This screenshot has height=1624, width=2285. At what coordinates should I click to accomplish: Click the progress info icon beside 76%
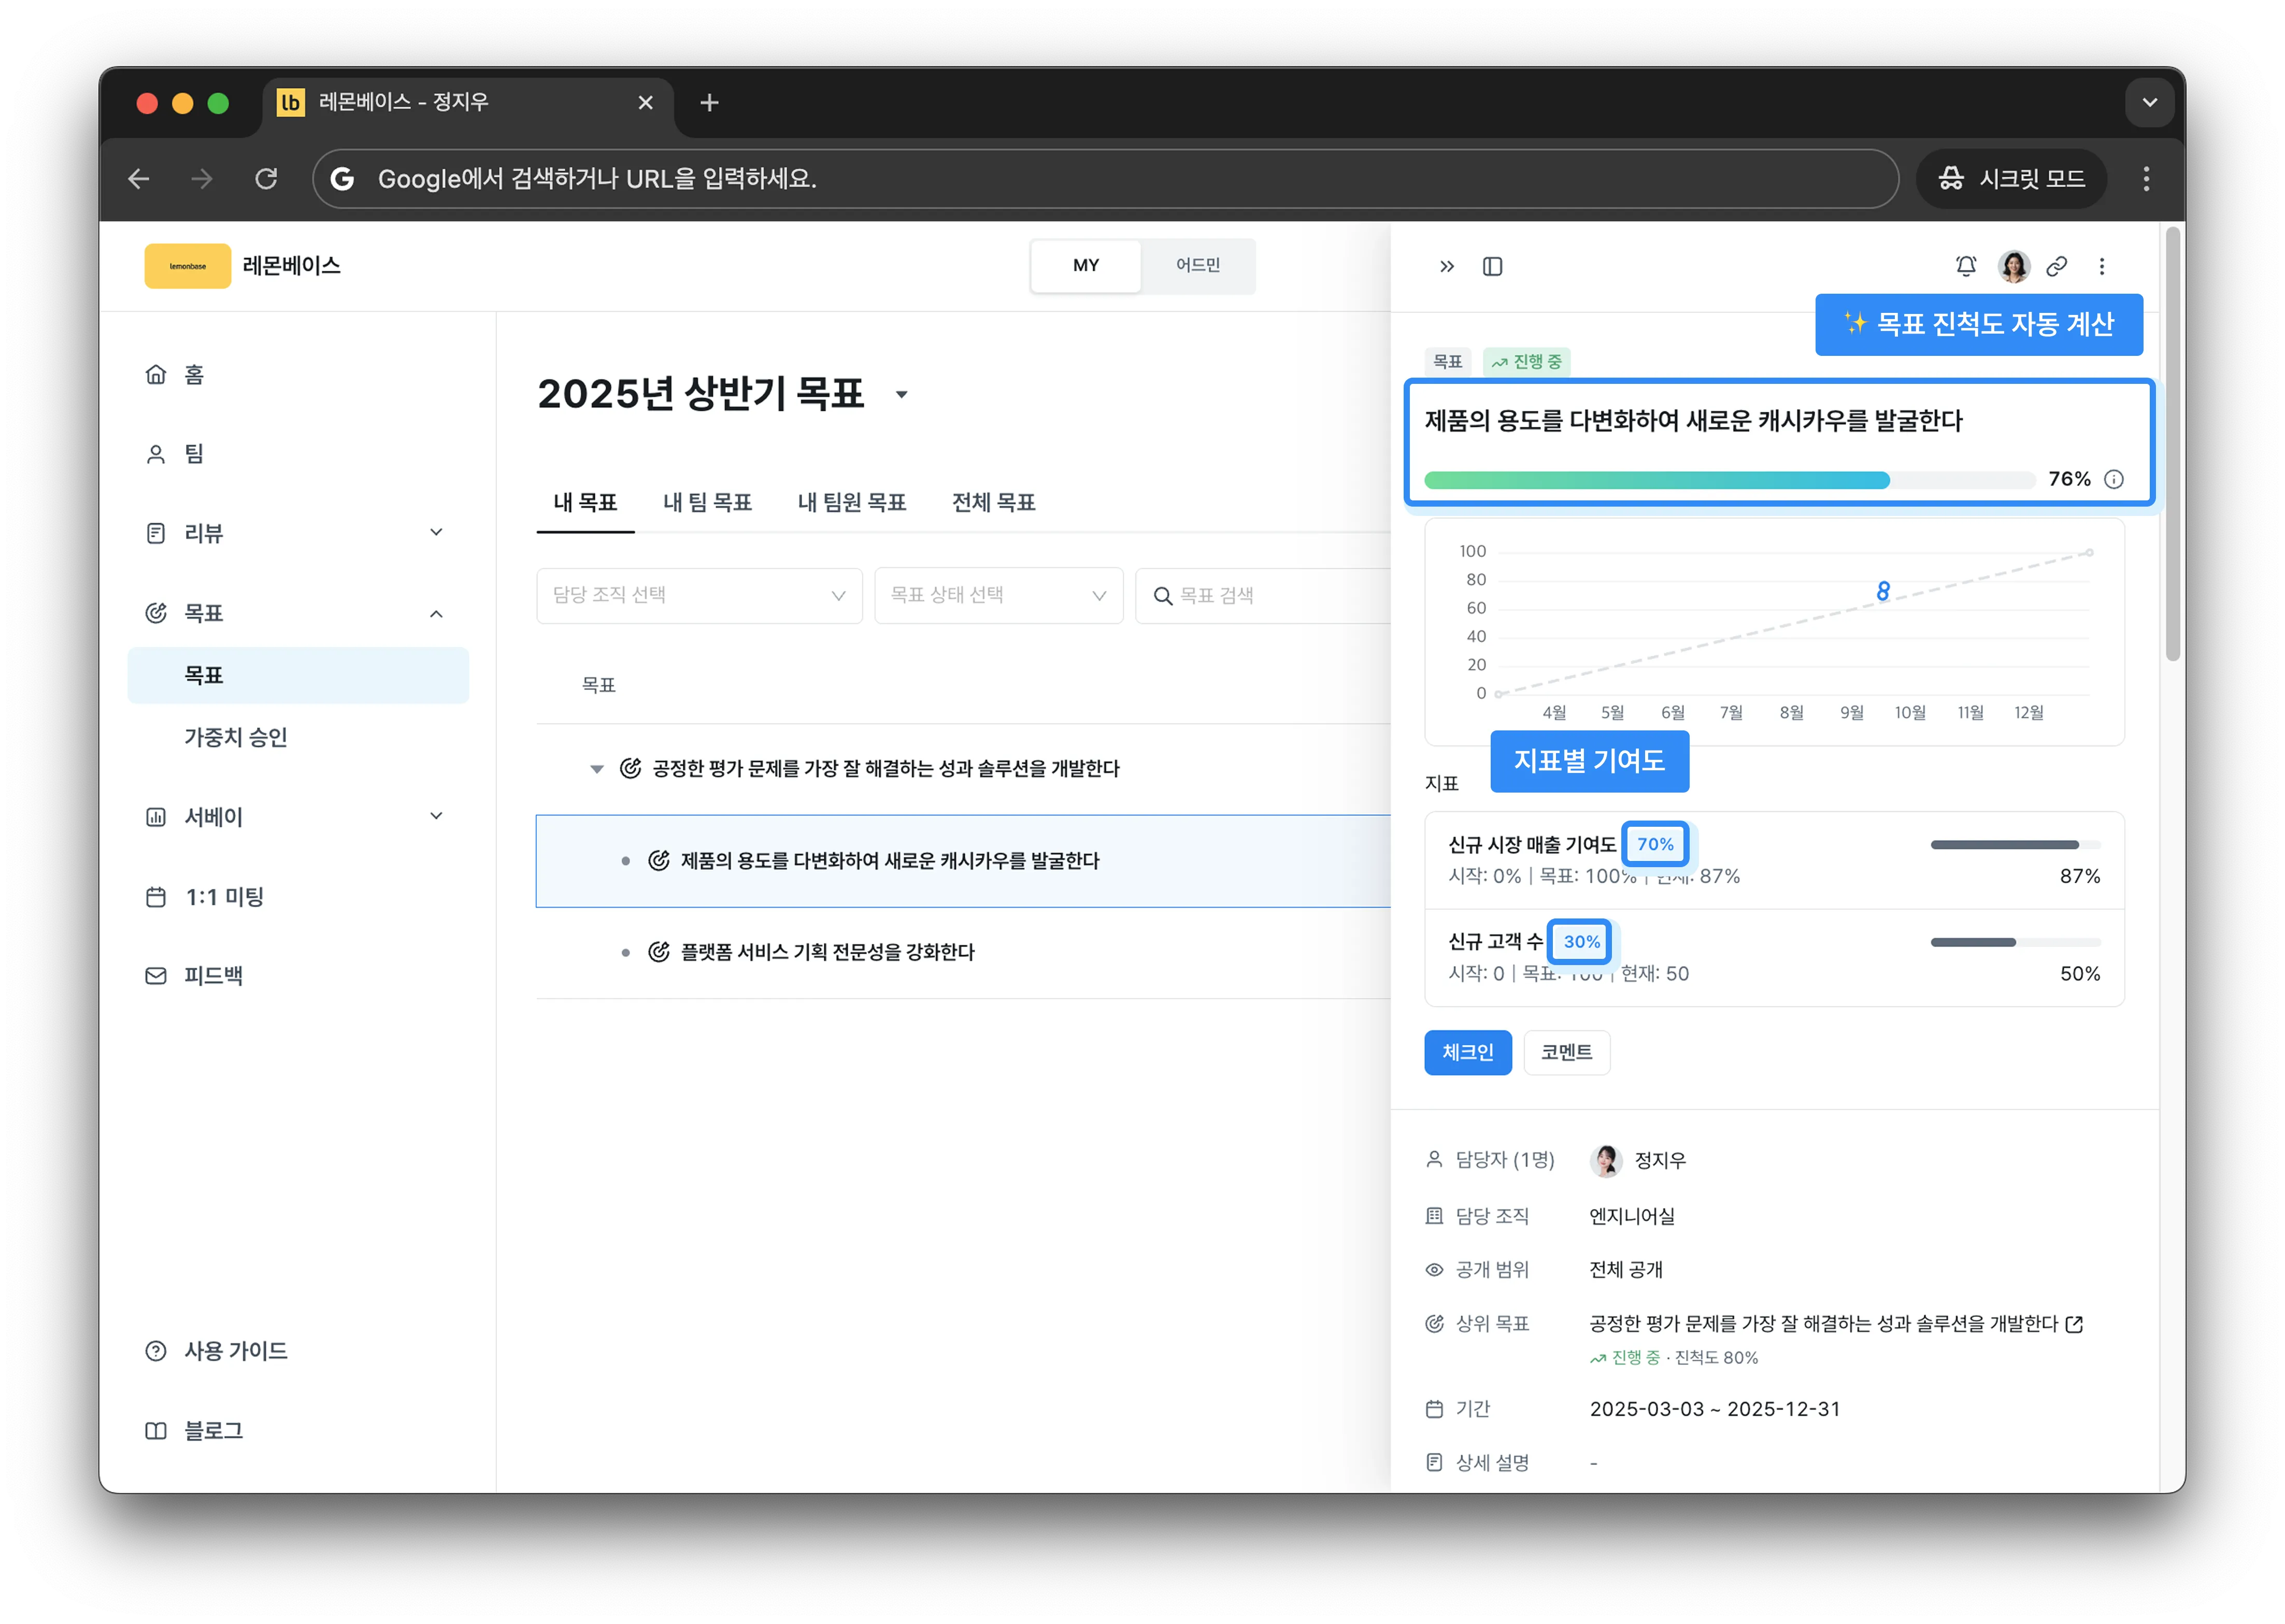[x=2113, y=479]
